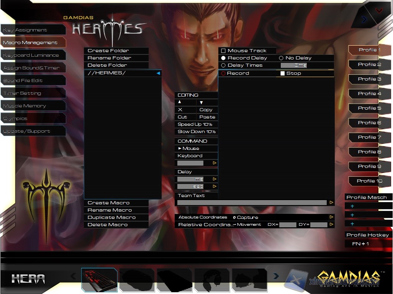Click the arrow next to the ms delay field

(x=215, y=179)
